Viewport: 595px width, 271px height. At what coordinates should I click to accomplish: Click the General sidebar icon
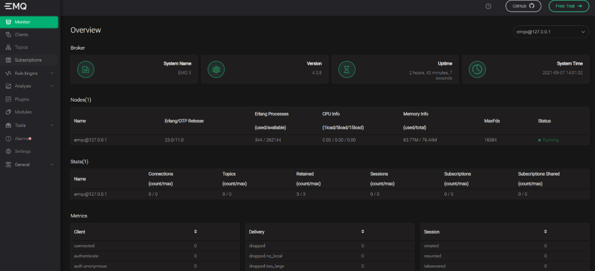click(8, 164)
